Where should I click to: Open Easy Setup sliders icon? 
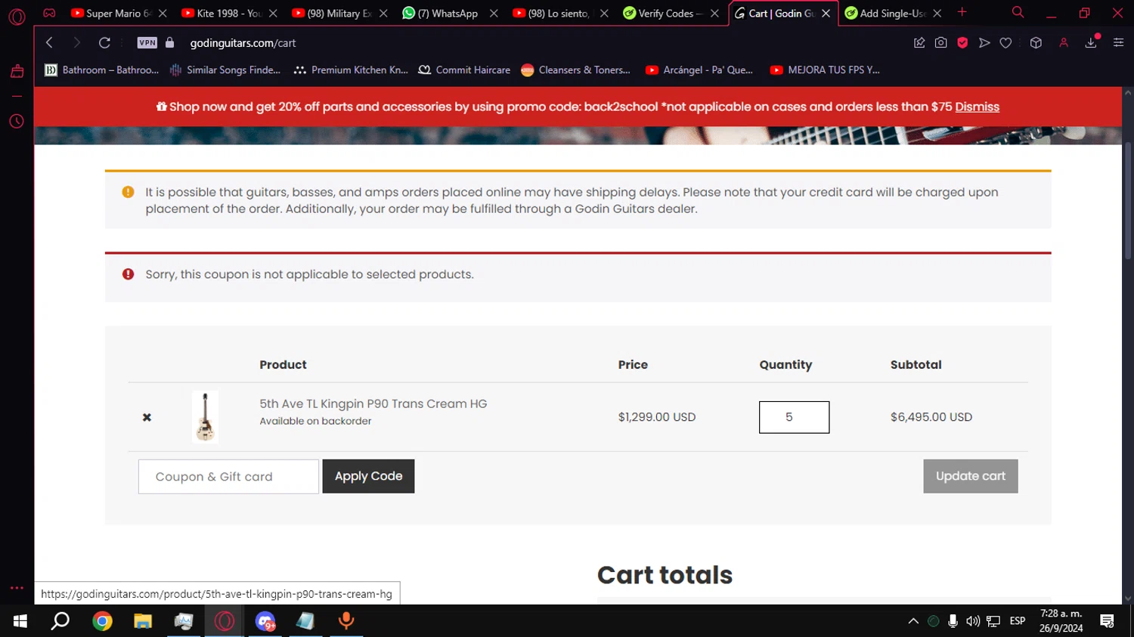click(x=1118, y=43)
